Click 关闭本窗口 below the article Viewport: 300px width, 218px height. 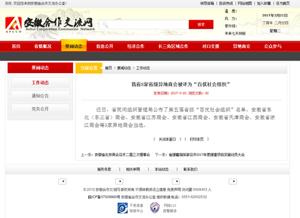tap(167, 140)
